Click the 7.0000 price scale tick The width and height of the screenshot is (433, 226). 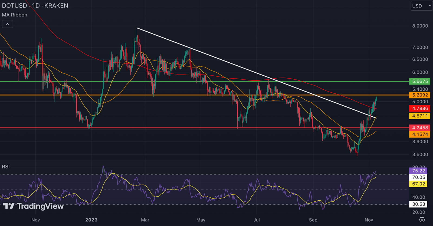pyautogui.click(x=420, y=47)
